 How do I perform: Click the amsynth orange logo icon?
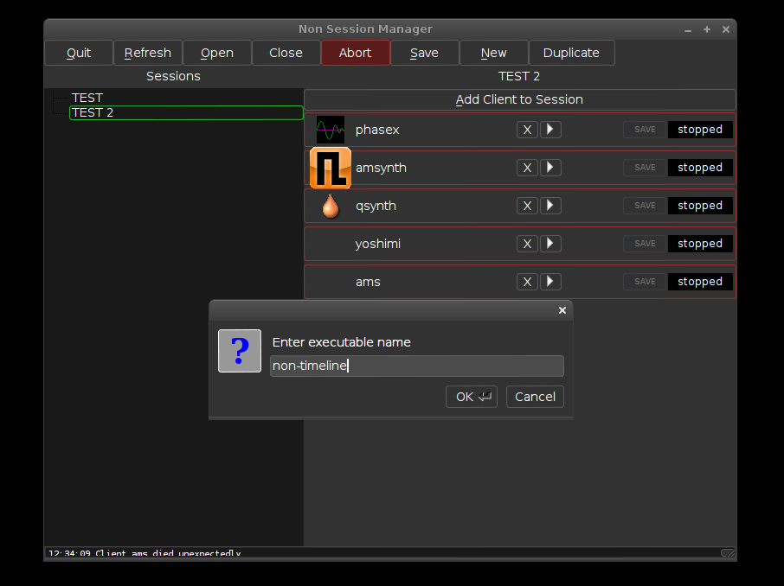pos(331,168)
